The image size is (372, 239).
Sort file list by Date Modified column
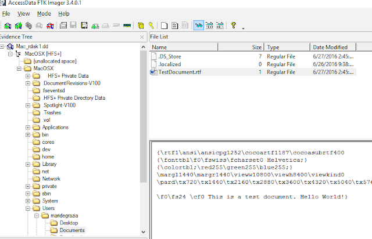333,47
